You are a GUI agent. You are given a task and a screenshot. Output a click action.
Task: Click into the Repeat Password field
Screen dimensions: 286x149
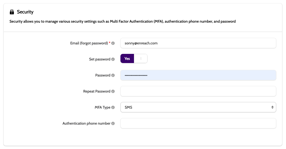point(198,91)
